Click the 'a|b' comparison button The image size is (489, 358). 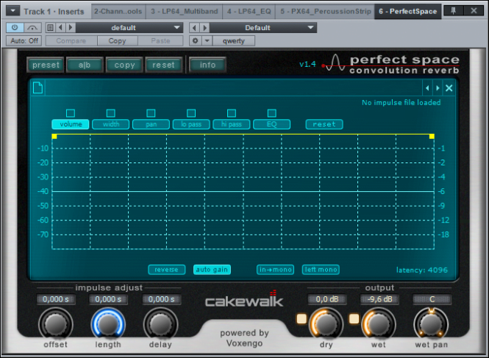click(85, 65)
